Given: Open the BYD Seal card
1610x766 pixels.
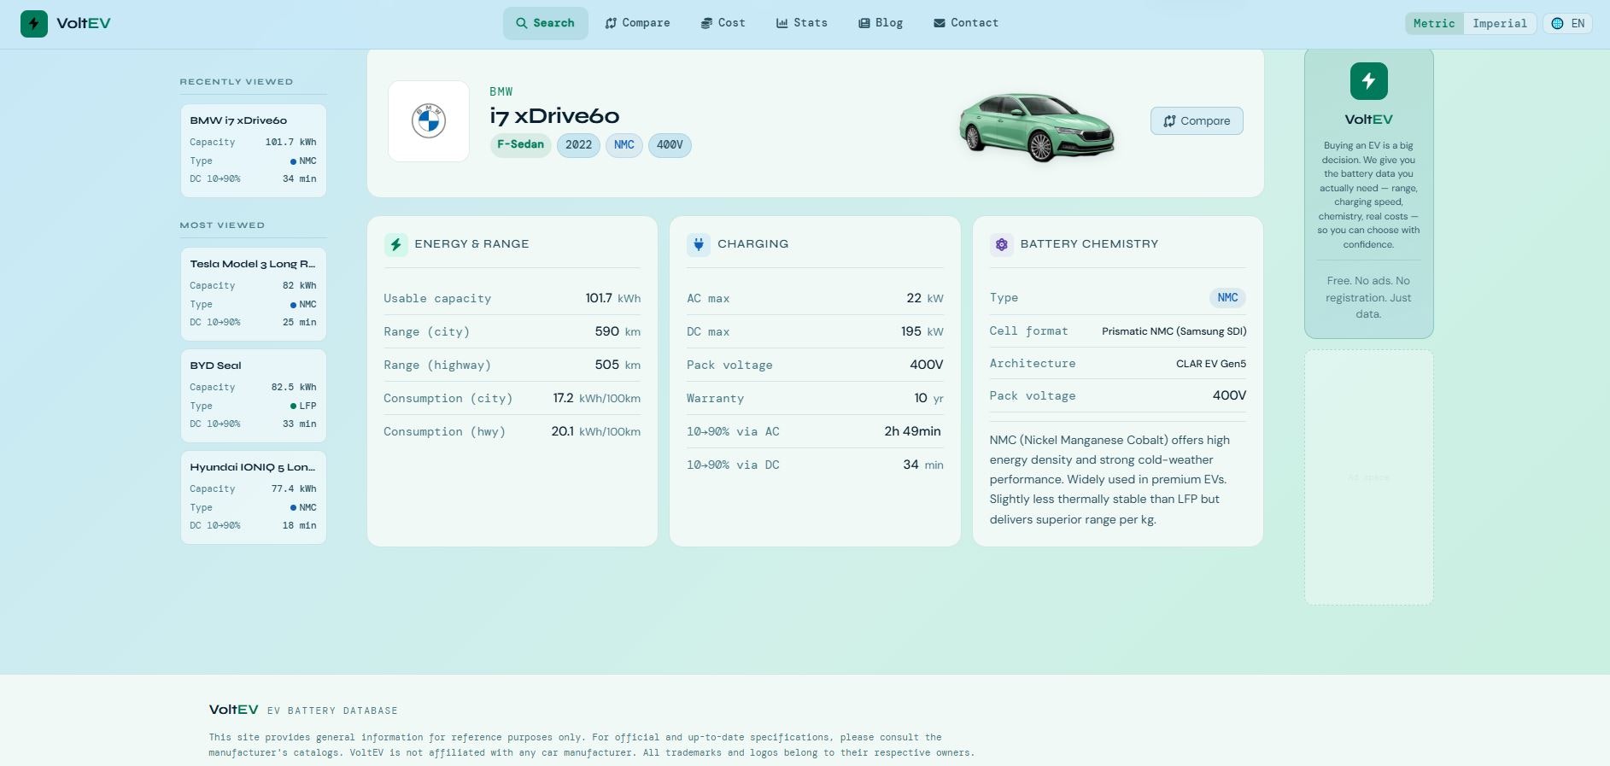Looking at the screenshot, I should [x=253, y=395].
